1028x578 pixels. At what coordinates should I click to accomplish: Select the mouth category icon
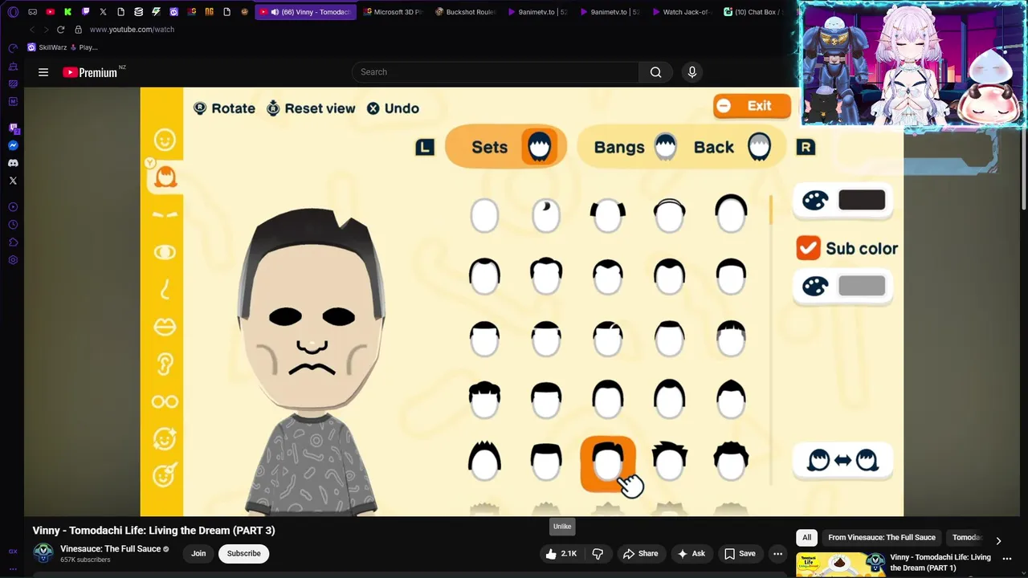(x=165, y=327)
